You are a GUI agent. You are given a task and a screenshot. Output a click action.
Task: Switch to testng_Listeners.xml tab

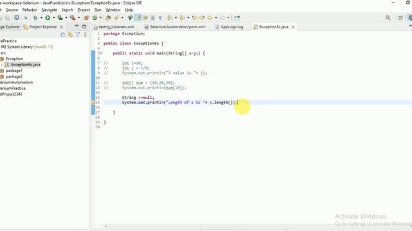pos(114,27)
